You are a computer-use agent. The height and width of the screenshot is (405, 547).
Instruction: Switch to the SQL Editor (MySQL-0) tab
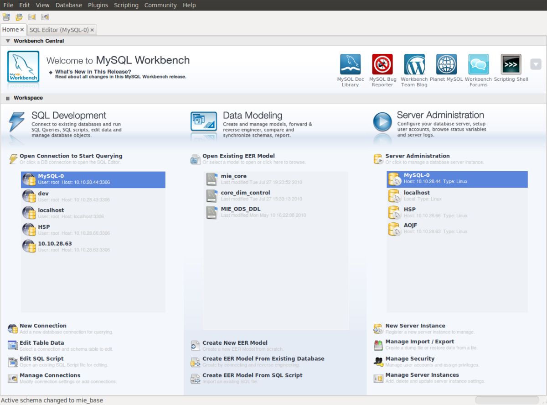tap(59, 30)
